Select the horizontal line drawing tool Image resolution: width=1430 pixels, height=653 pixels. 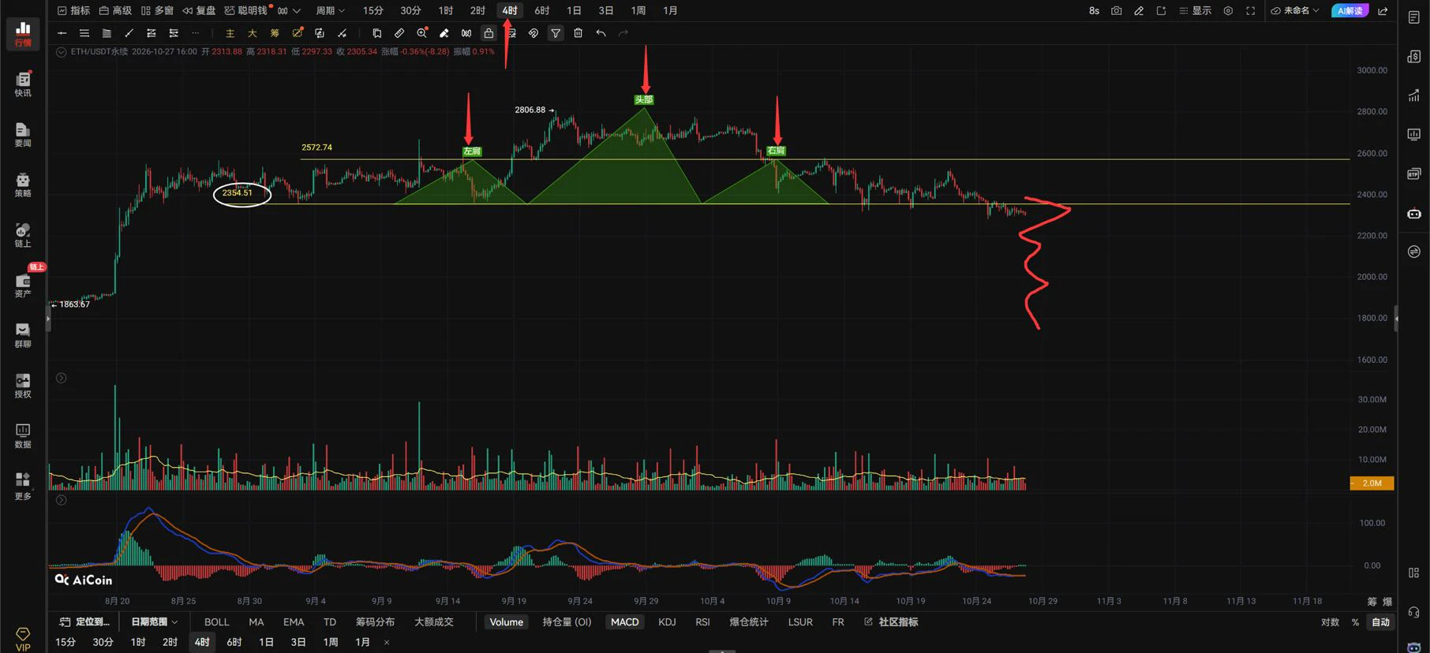click(62, 33)
